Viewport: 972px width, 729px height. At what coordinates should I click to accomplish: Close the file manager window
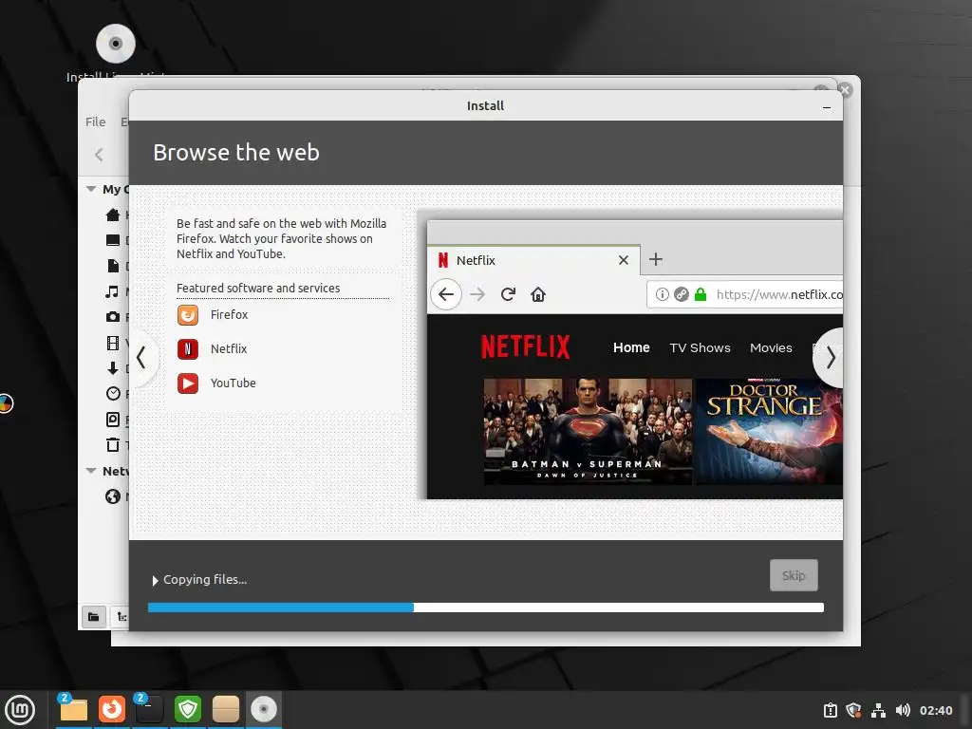tap(845, 90)
